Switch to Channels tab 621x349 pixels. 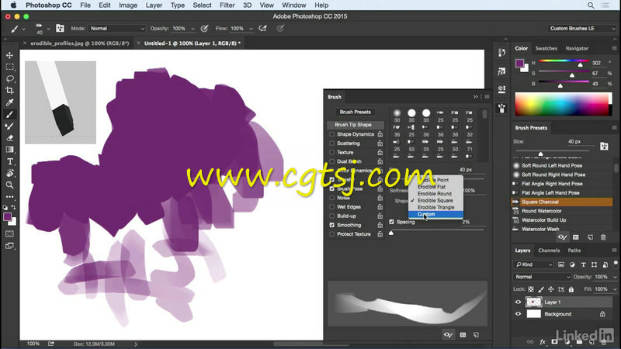pos(549,251)
